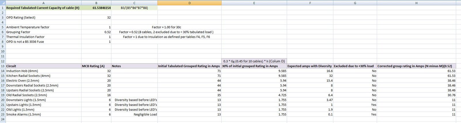This screenshot has width=461, height=123.
Task: Click the Electric Oven expected amps 15.4 cell
Action: point(310,81)
